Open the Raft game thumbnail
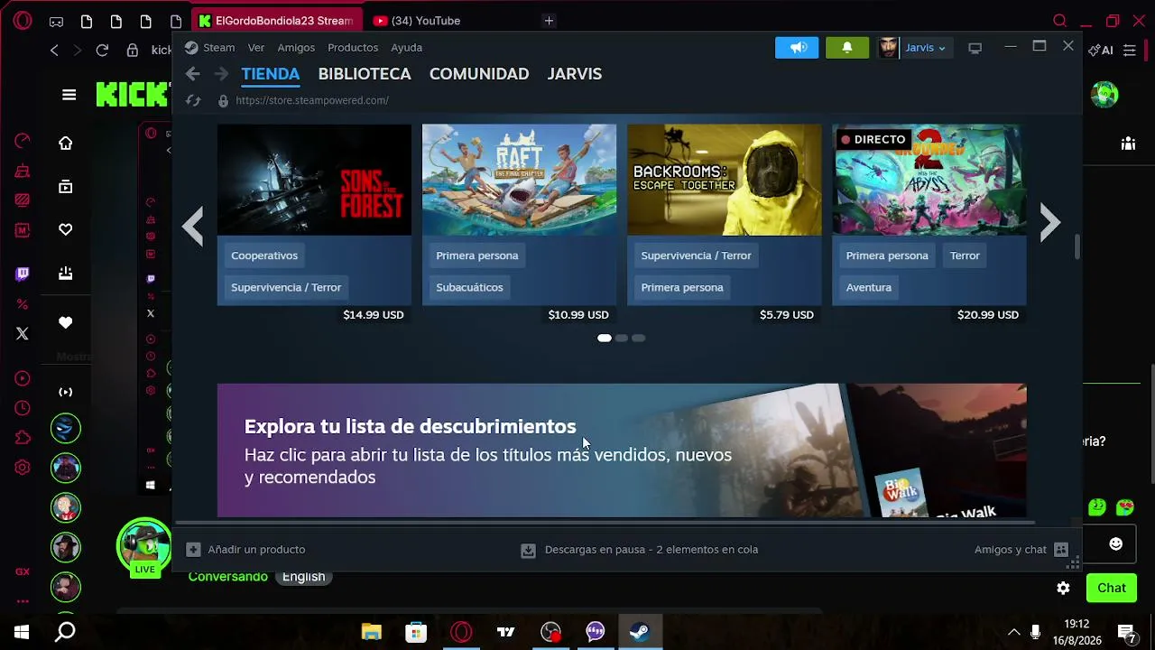Screen dimensions: 1155x650 (519, 180)
